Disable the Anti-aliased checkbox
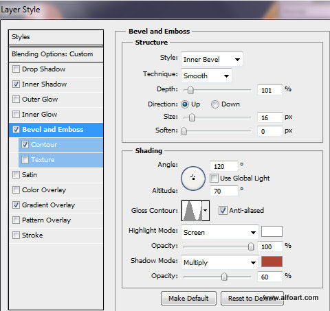 point(223,210)
